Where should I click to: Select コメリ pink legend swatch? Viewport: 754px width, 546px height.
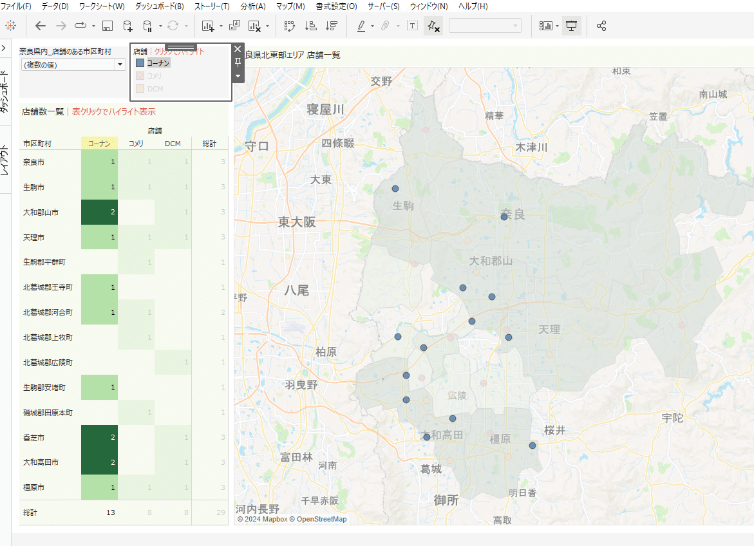coord(140,75)
